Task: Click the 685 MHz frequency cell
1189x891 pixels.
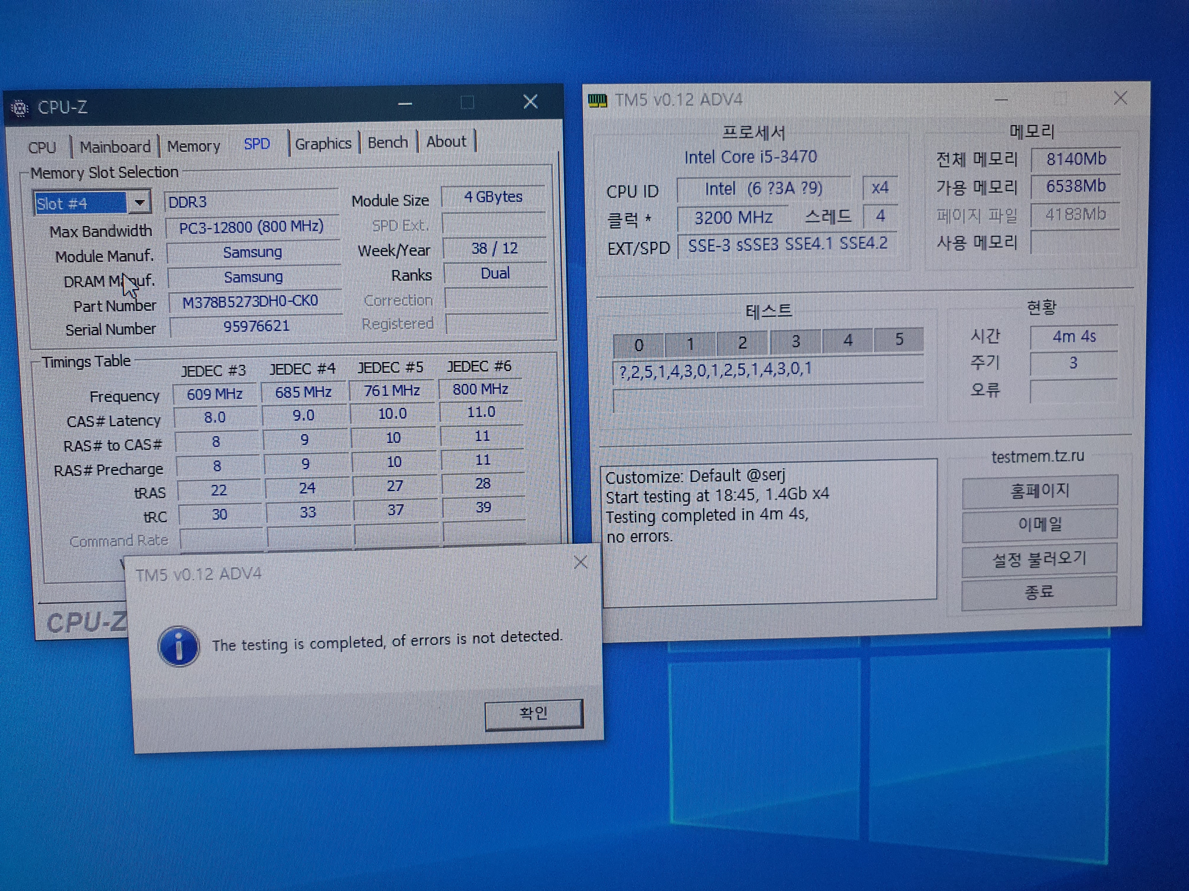Action: pos(303,392)
